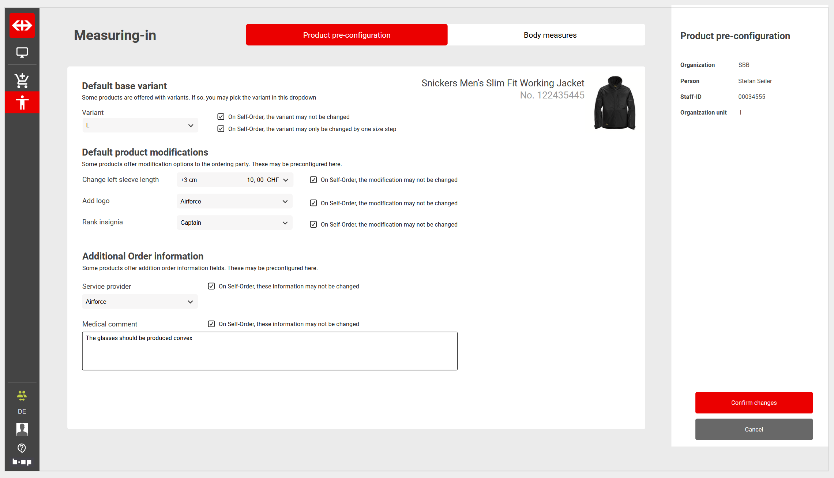Screen dimensions: 834x478
Task: Click the Medical comment text area
Action: coord(270,351)
